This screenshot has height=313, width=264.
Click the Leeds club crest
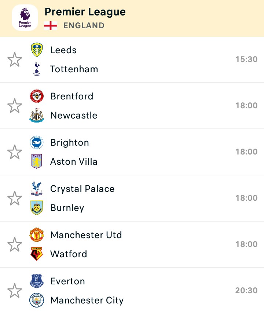click(x=37, y=50)
